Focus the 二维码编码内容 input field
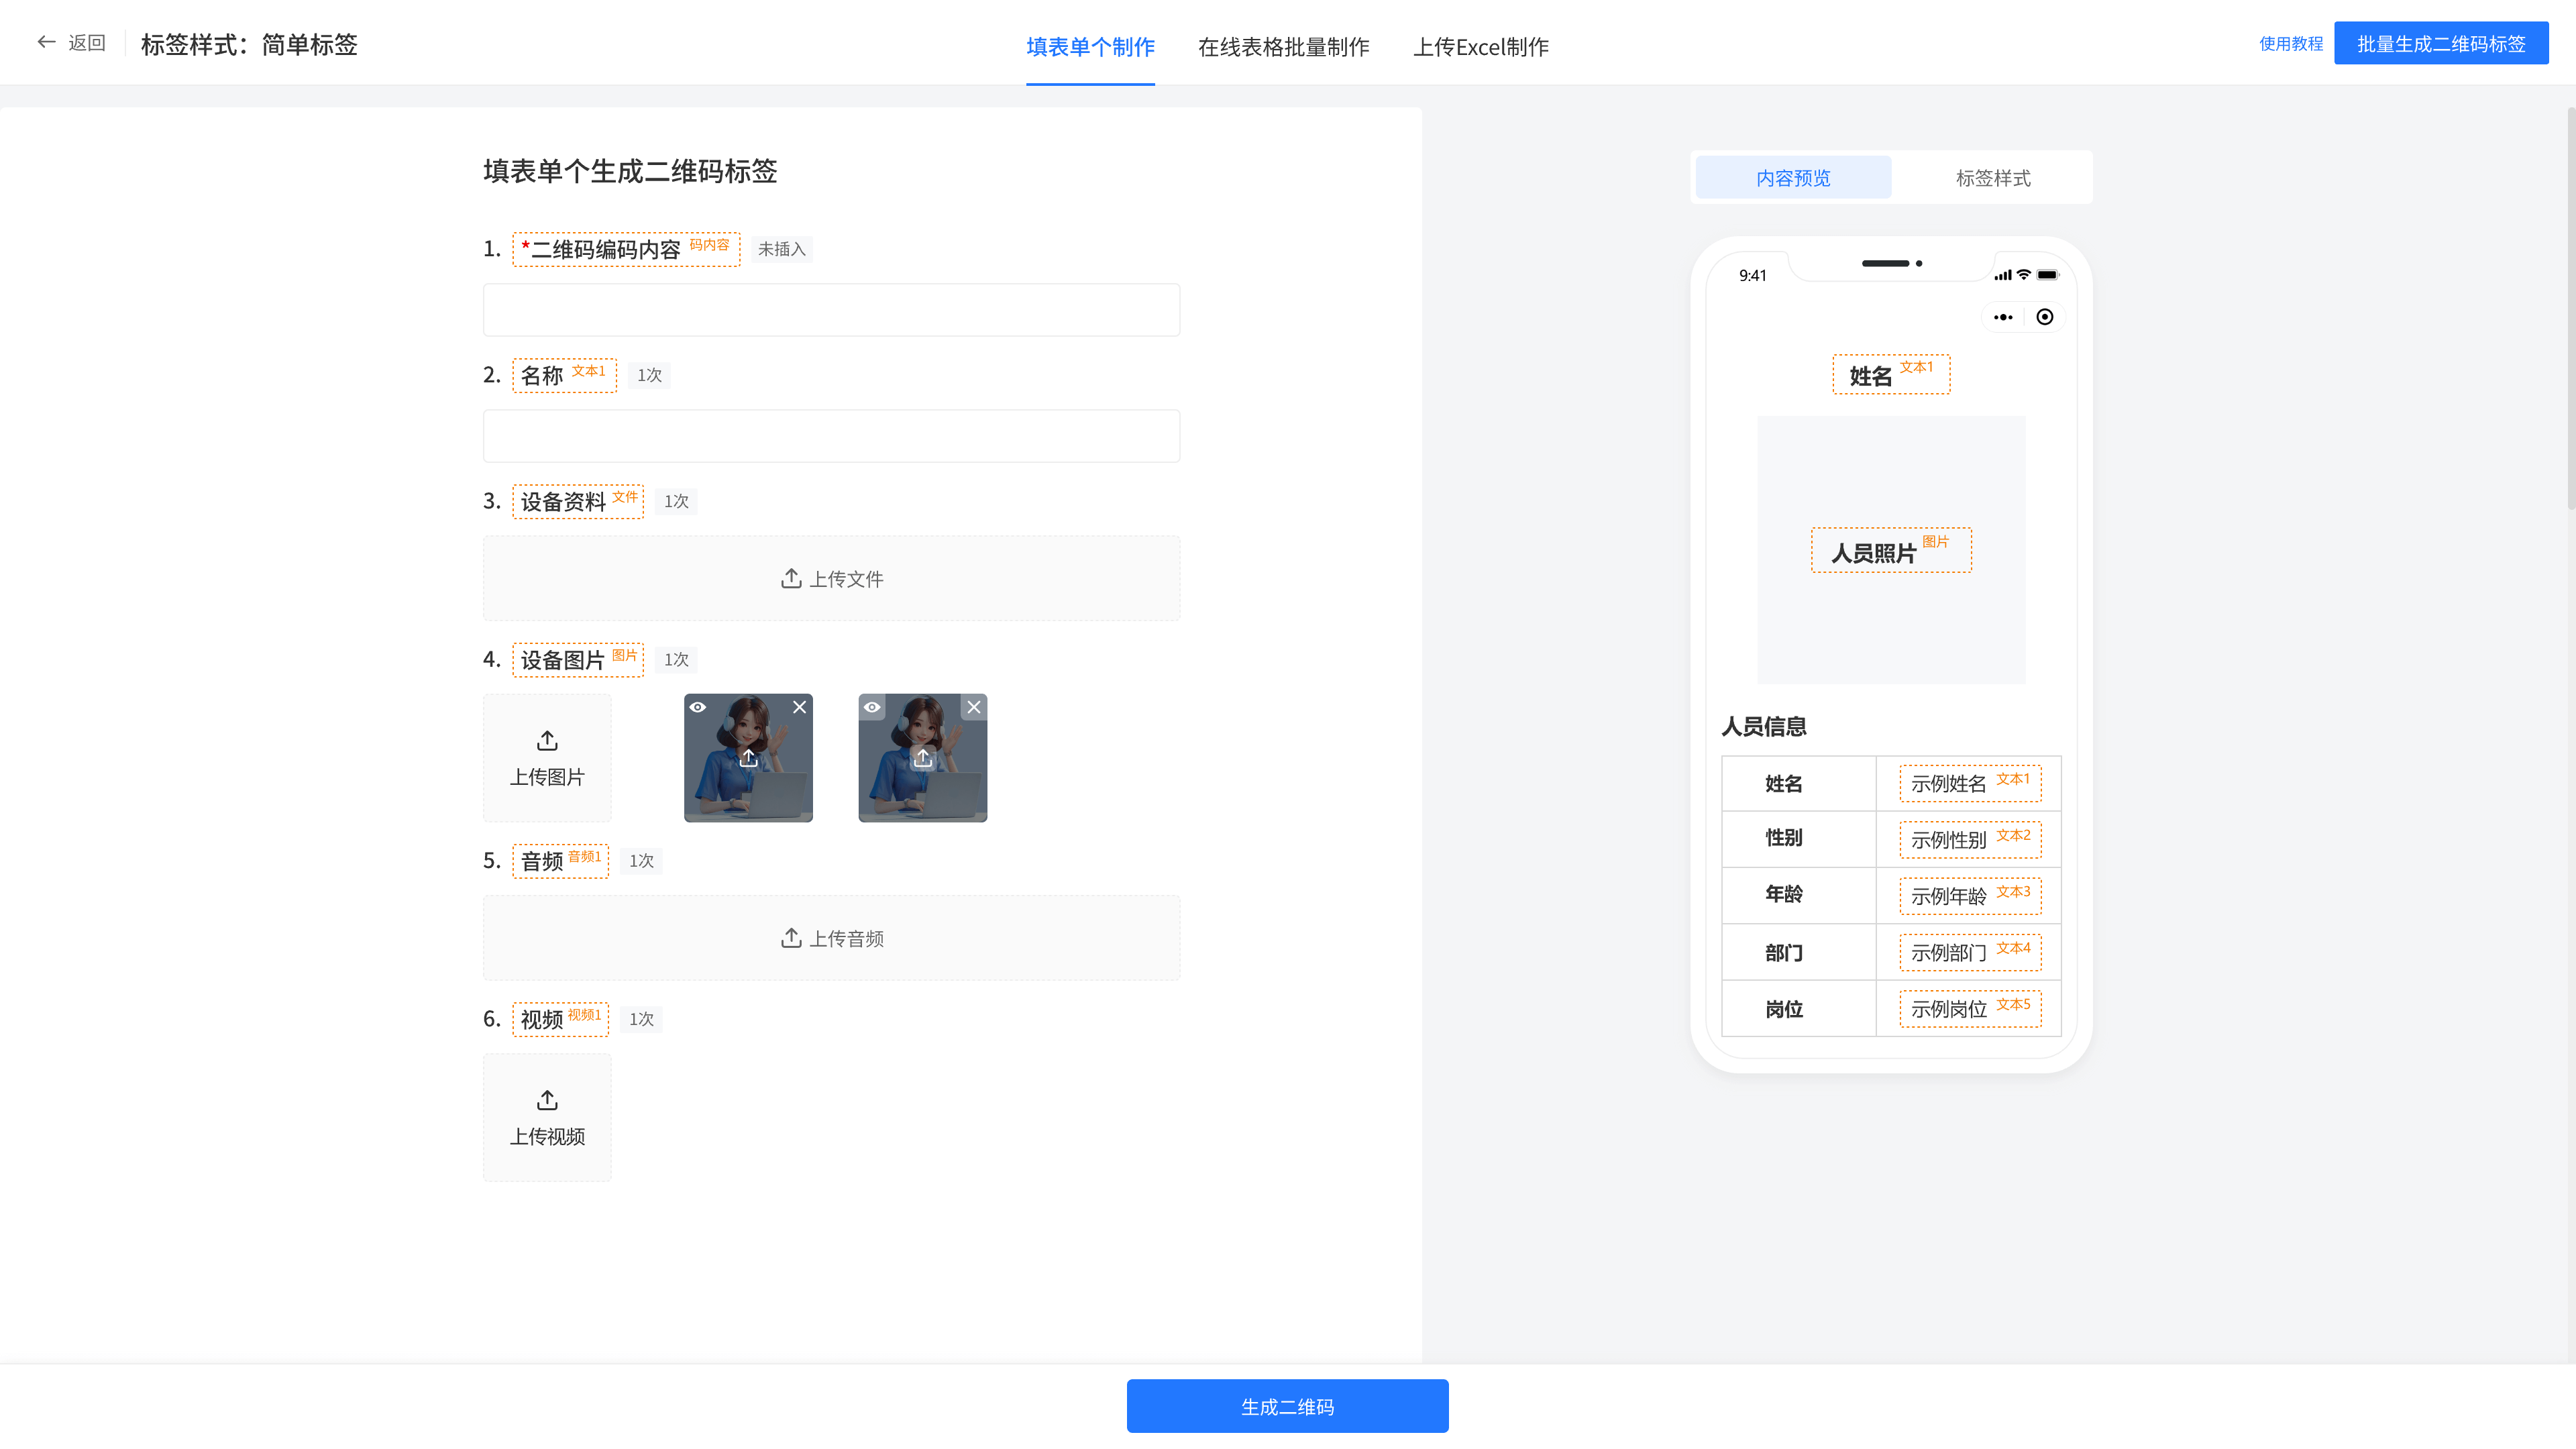The width and height of the screenshot is (2576, 1449). coord(831,310)
